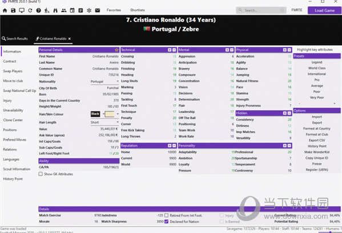Screen dimensions: 342x233
Task: Click Make WonderKid option
Action: pos(317,152)
